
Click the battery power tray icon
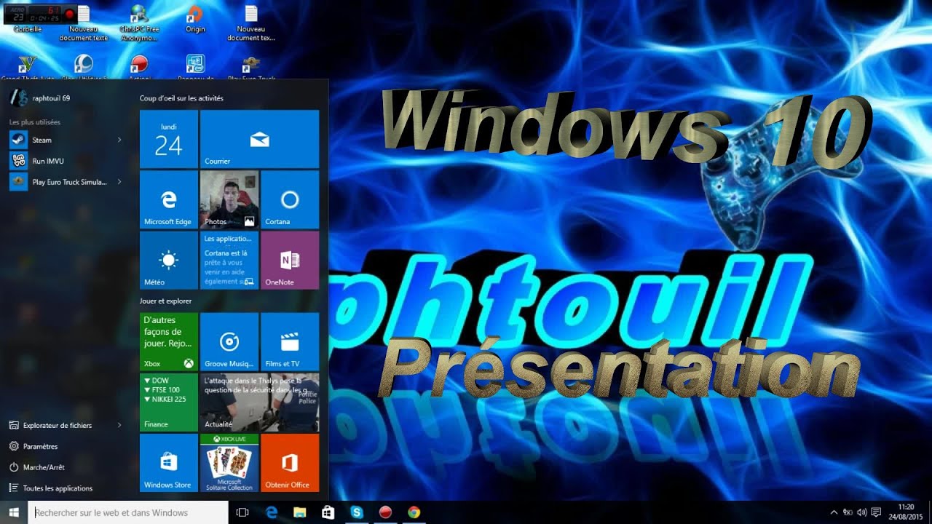coord(848,512)
